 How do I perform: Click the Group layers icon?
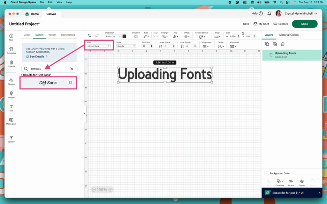(x=267, y=44)
